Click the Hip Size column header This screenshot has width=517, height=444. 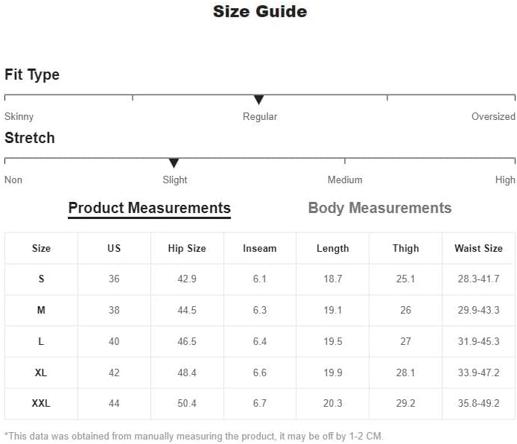click(x=187, y=248)
